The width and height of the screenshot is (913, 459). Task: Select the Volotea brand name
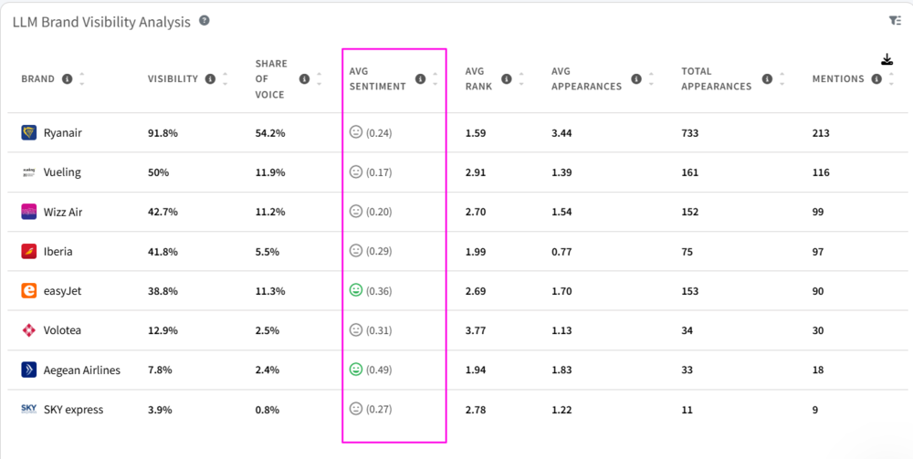coord(62,330)
